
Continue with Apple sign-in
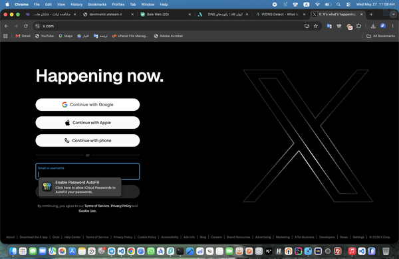click(88, 122)
